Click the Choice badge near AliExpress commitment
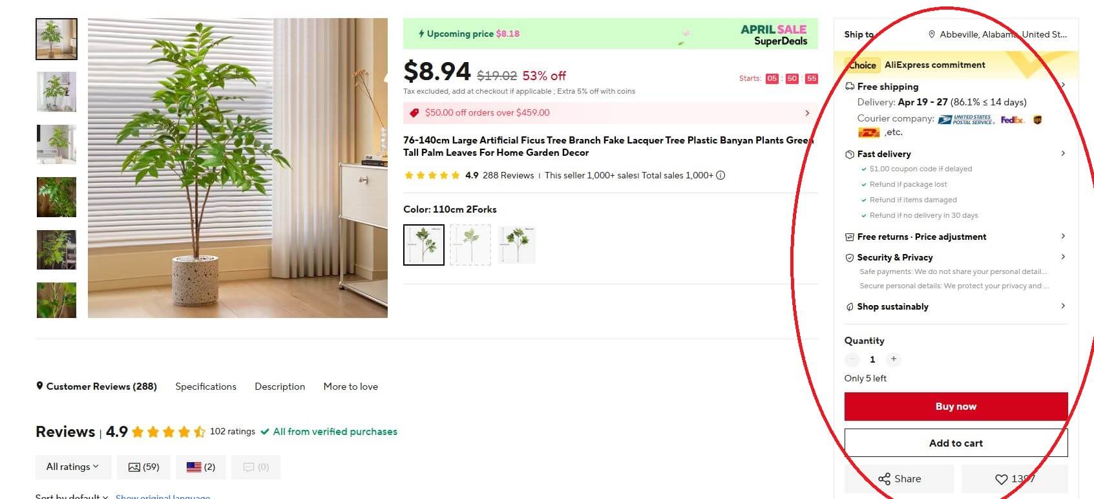The height and width of the screenshot is (499, 1094). (862, 65)
